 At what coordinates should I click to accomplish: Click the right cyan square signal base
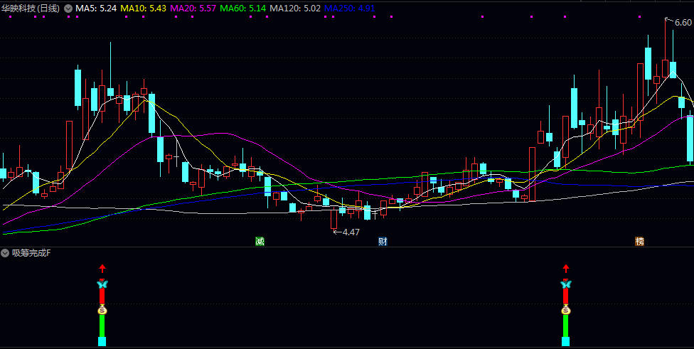pos(565,341)
